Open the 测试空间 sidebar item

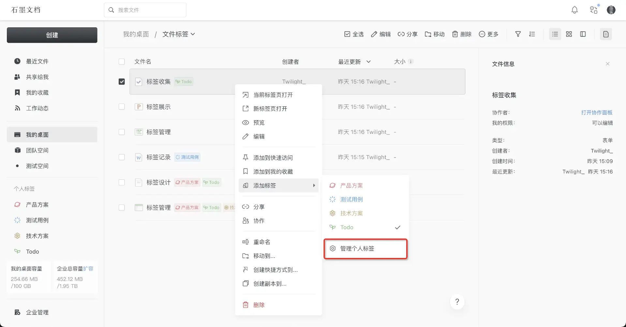(52, 166)
